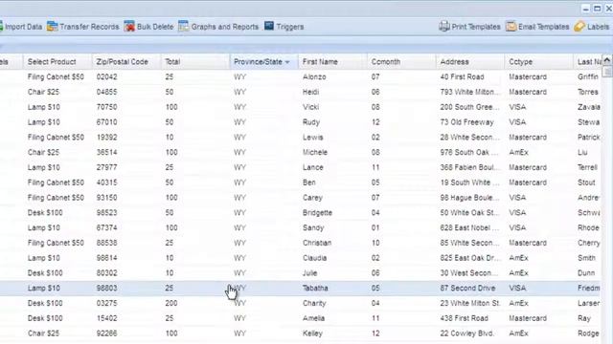Click last name Zavala

[589, 107]
